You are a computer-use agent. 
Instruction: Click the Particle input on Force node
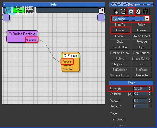pos(67,62)
